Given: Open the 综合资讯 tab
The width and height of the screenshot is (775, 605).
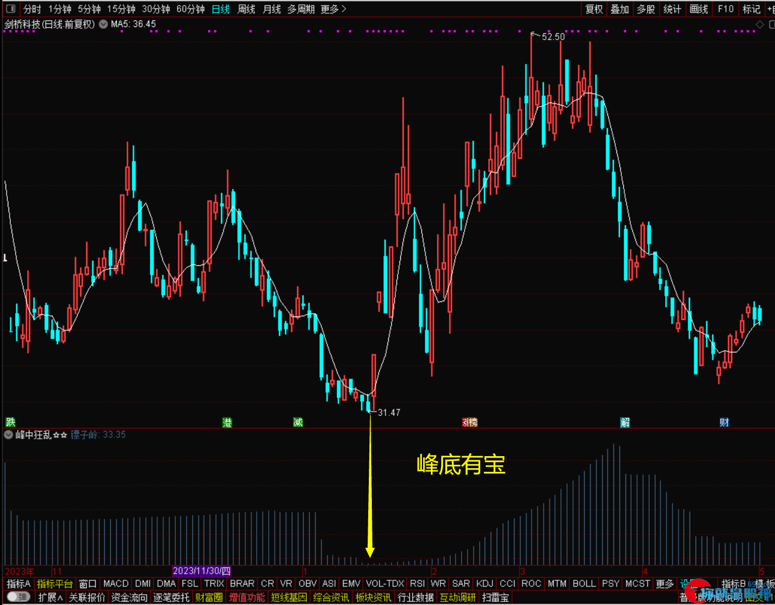Looking at the screenshot, I should point(331,597).
